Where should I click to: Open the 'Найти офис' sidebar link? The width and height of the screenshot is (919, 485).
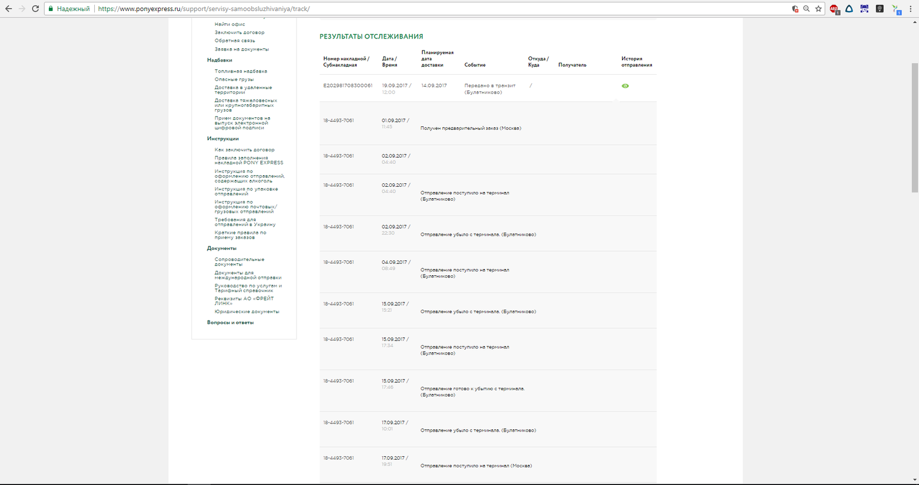[x=230, y=24]
